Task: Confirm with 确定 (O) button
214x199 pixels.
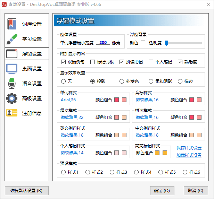Action: pos(162,191)
